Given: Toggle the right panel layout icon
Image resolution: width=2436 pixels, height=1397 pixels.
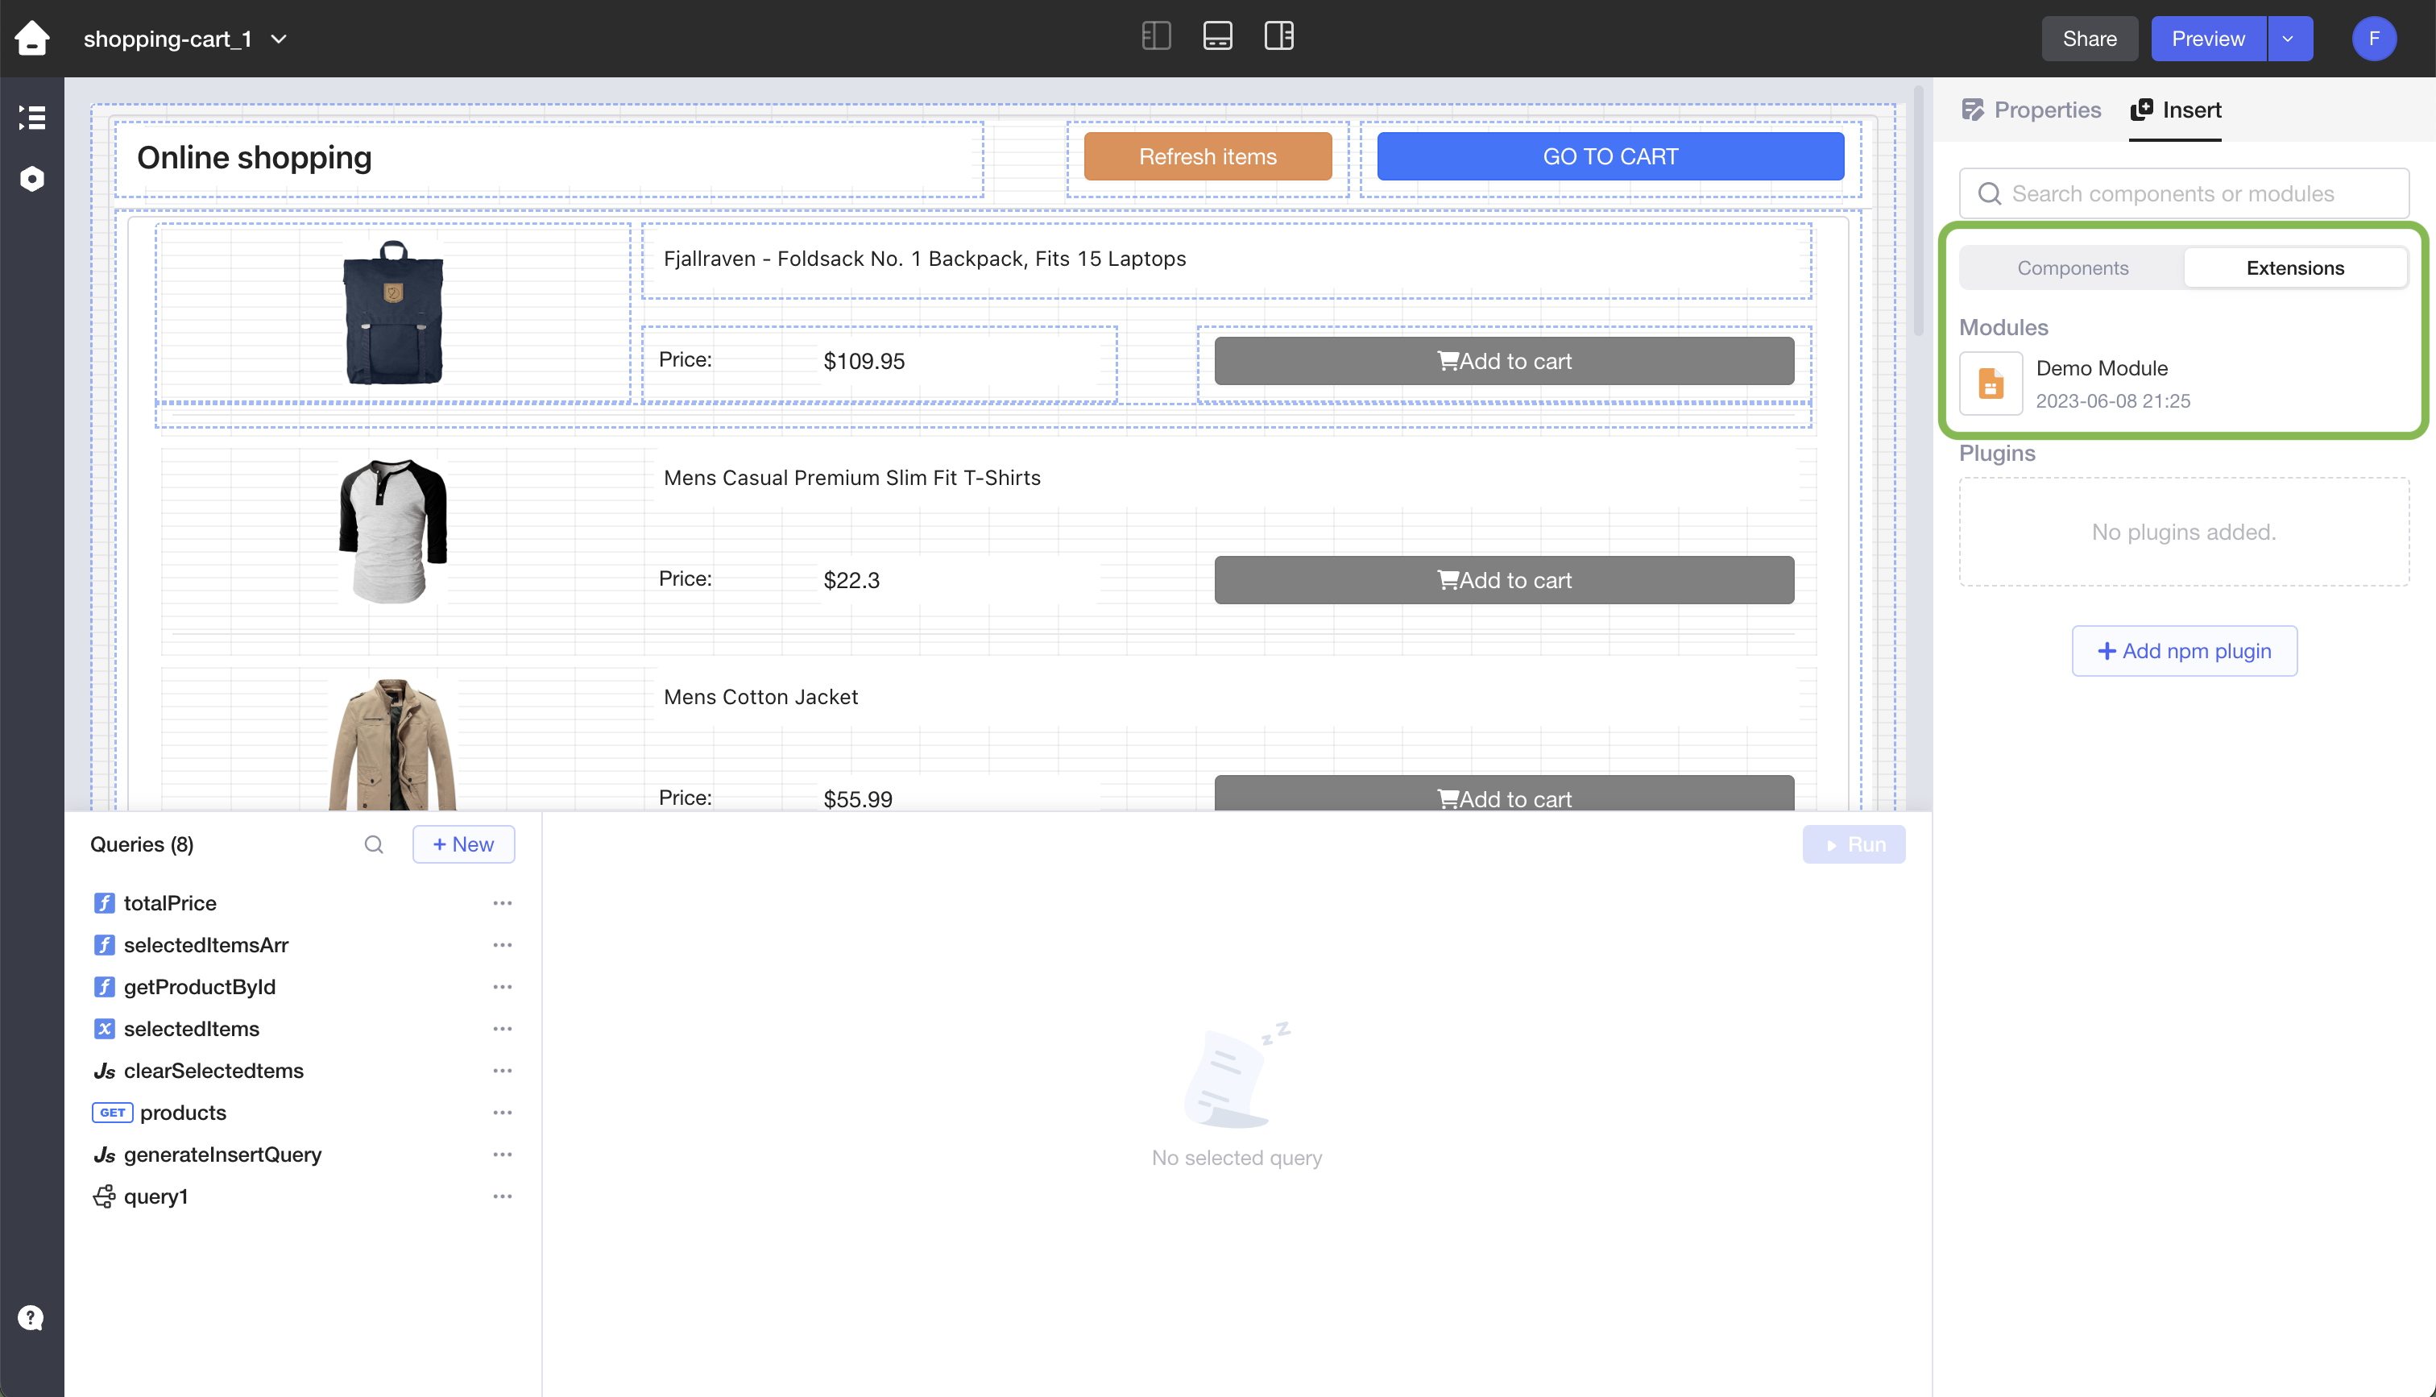Looking at the screenshot, I should [1278, 36].
